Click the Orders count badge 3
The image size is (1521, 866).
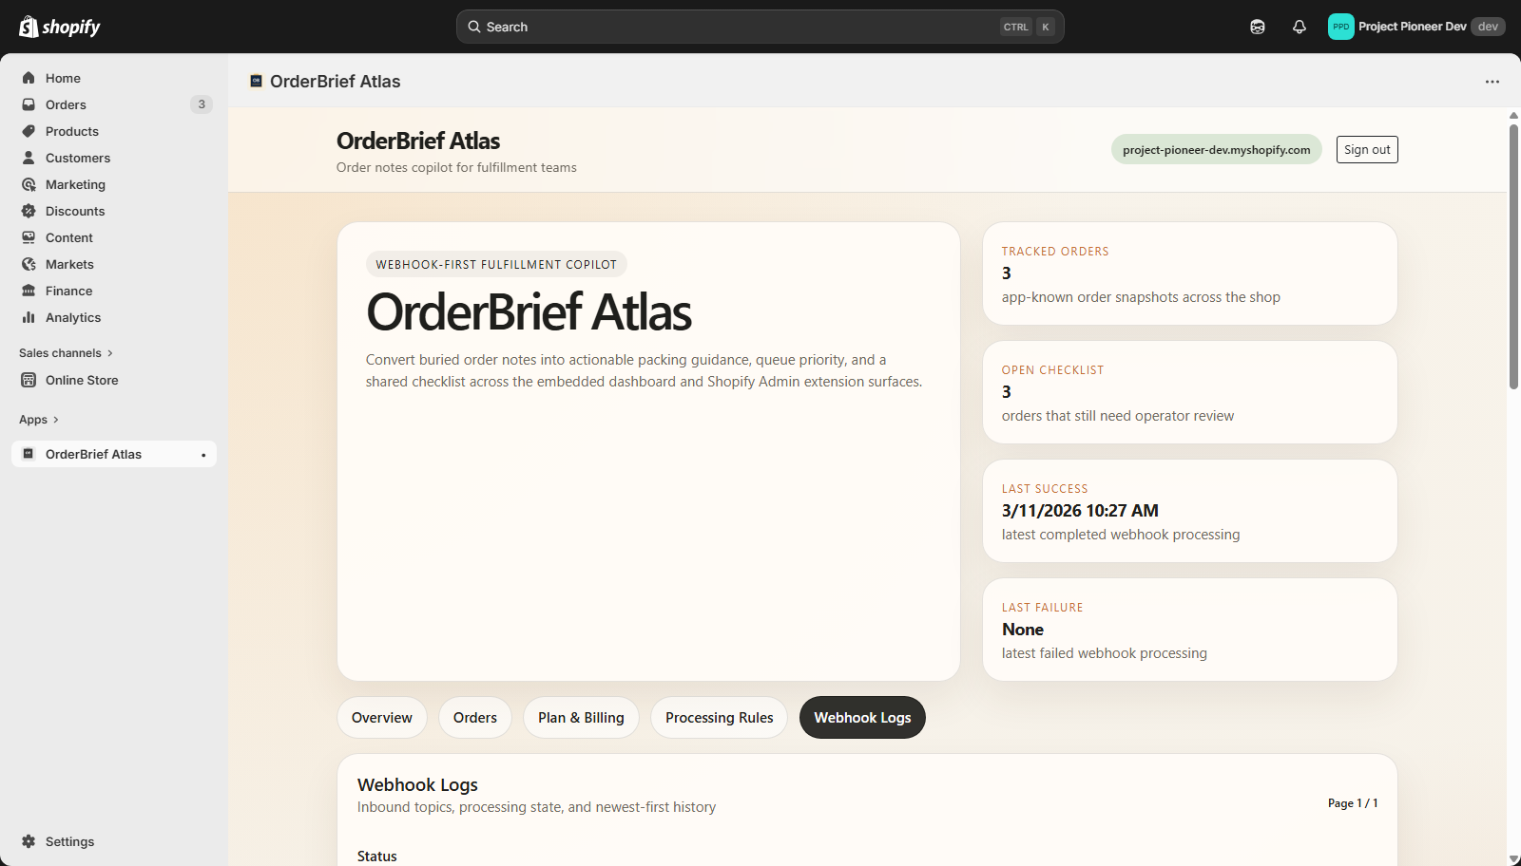(x=202, y=104)
